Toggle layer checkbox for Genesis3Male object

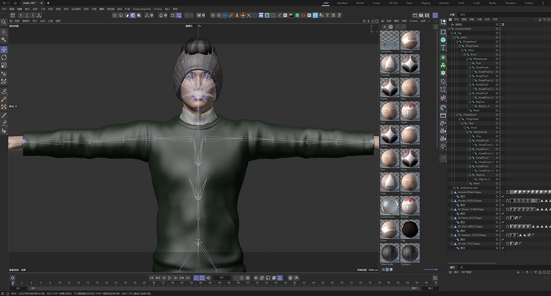[x=497, y=29]
